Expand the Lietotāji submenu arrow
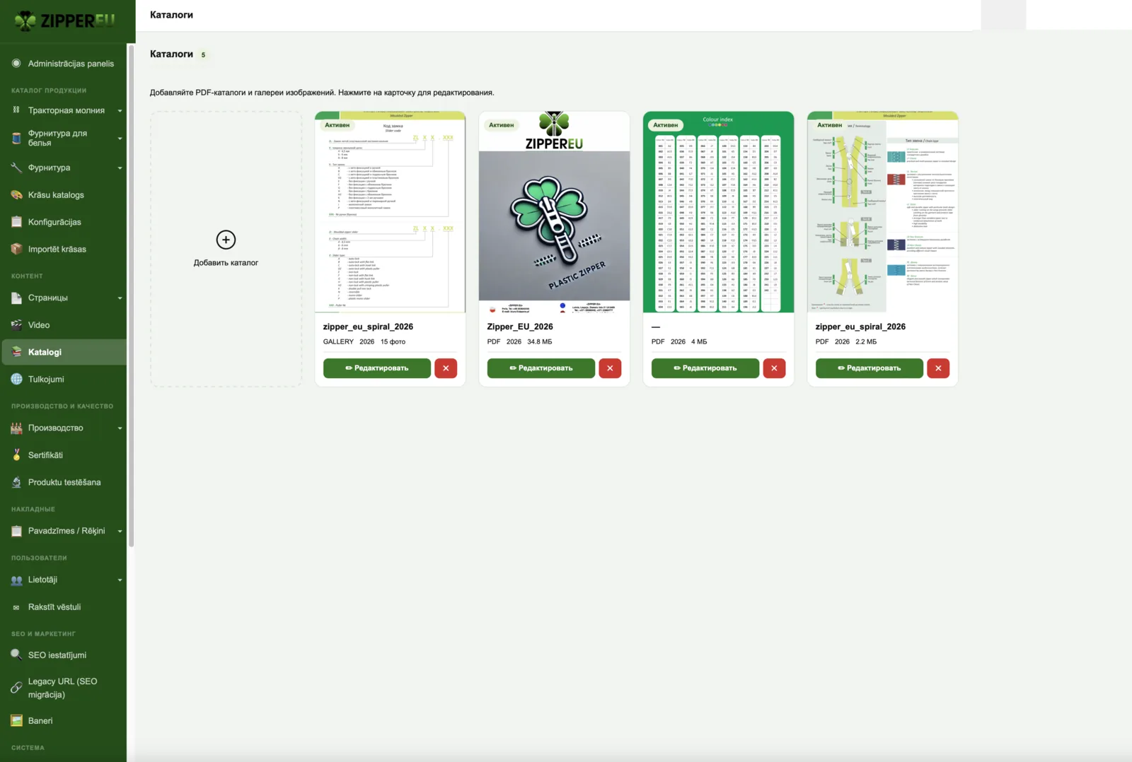 tap(120, 580)
